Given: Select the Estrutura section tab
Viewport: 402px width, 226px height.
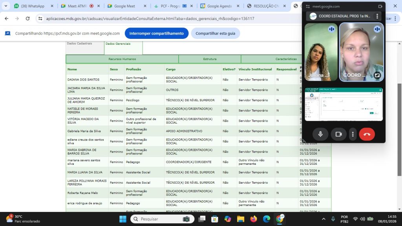Looking at the screenshot, I should (x=210, y=59).
